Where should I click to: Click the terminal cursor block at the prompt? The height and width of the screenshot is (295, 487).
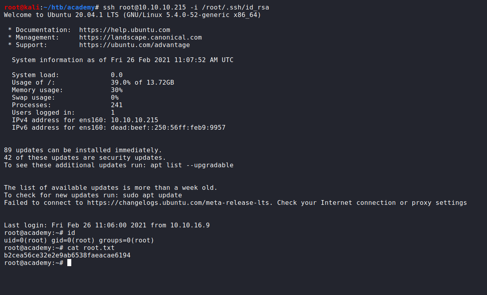pyautogui.click(x=69, y=263)
